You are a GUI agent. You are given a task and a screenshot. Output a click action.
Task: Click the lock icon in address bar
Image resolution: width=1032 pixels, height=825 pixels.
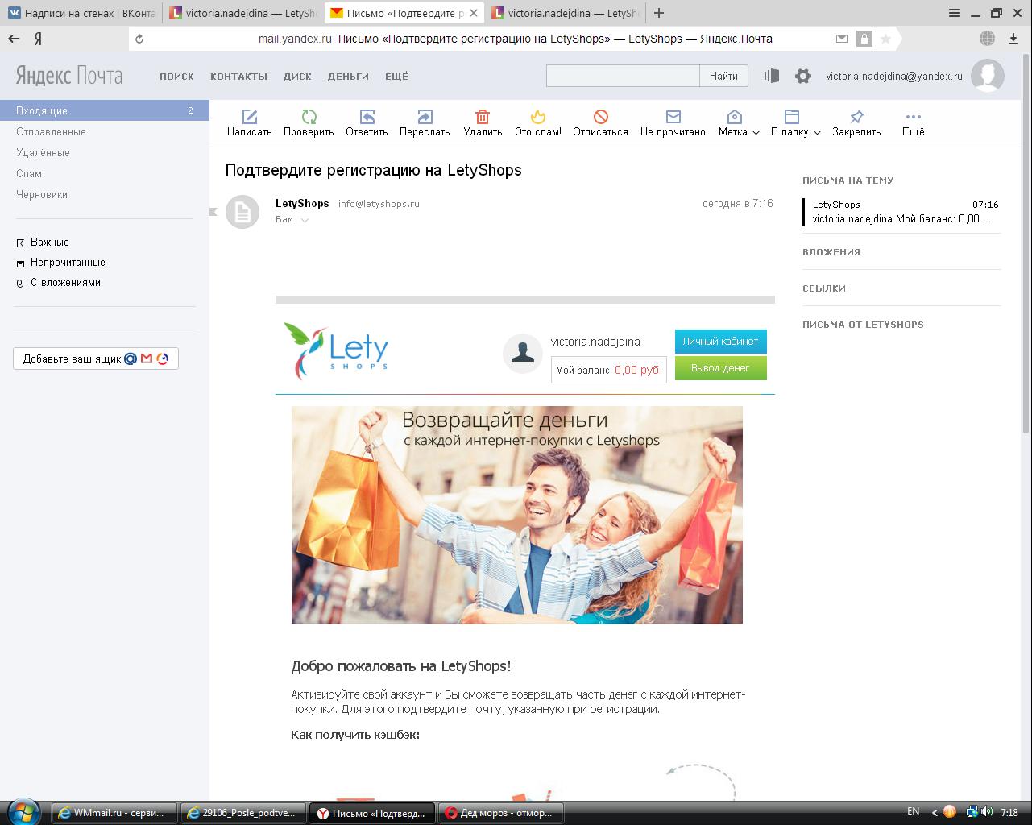click(x=864, y=39)
